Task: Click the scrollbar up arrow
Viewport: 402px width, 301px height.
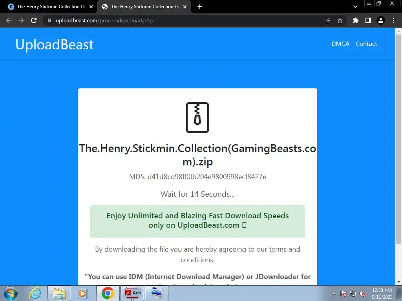Action: coord(398,31)
